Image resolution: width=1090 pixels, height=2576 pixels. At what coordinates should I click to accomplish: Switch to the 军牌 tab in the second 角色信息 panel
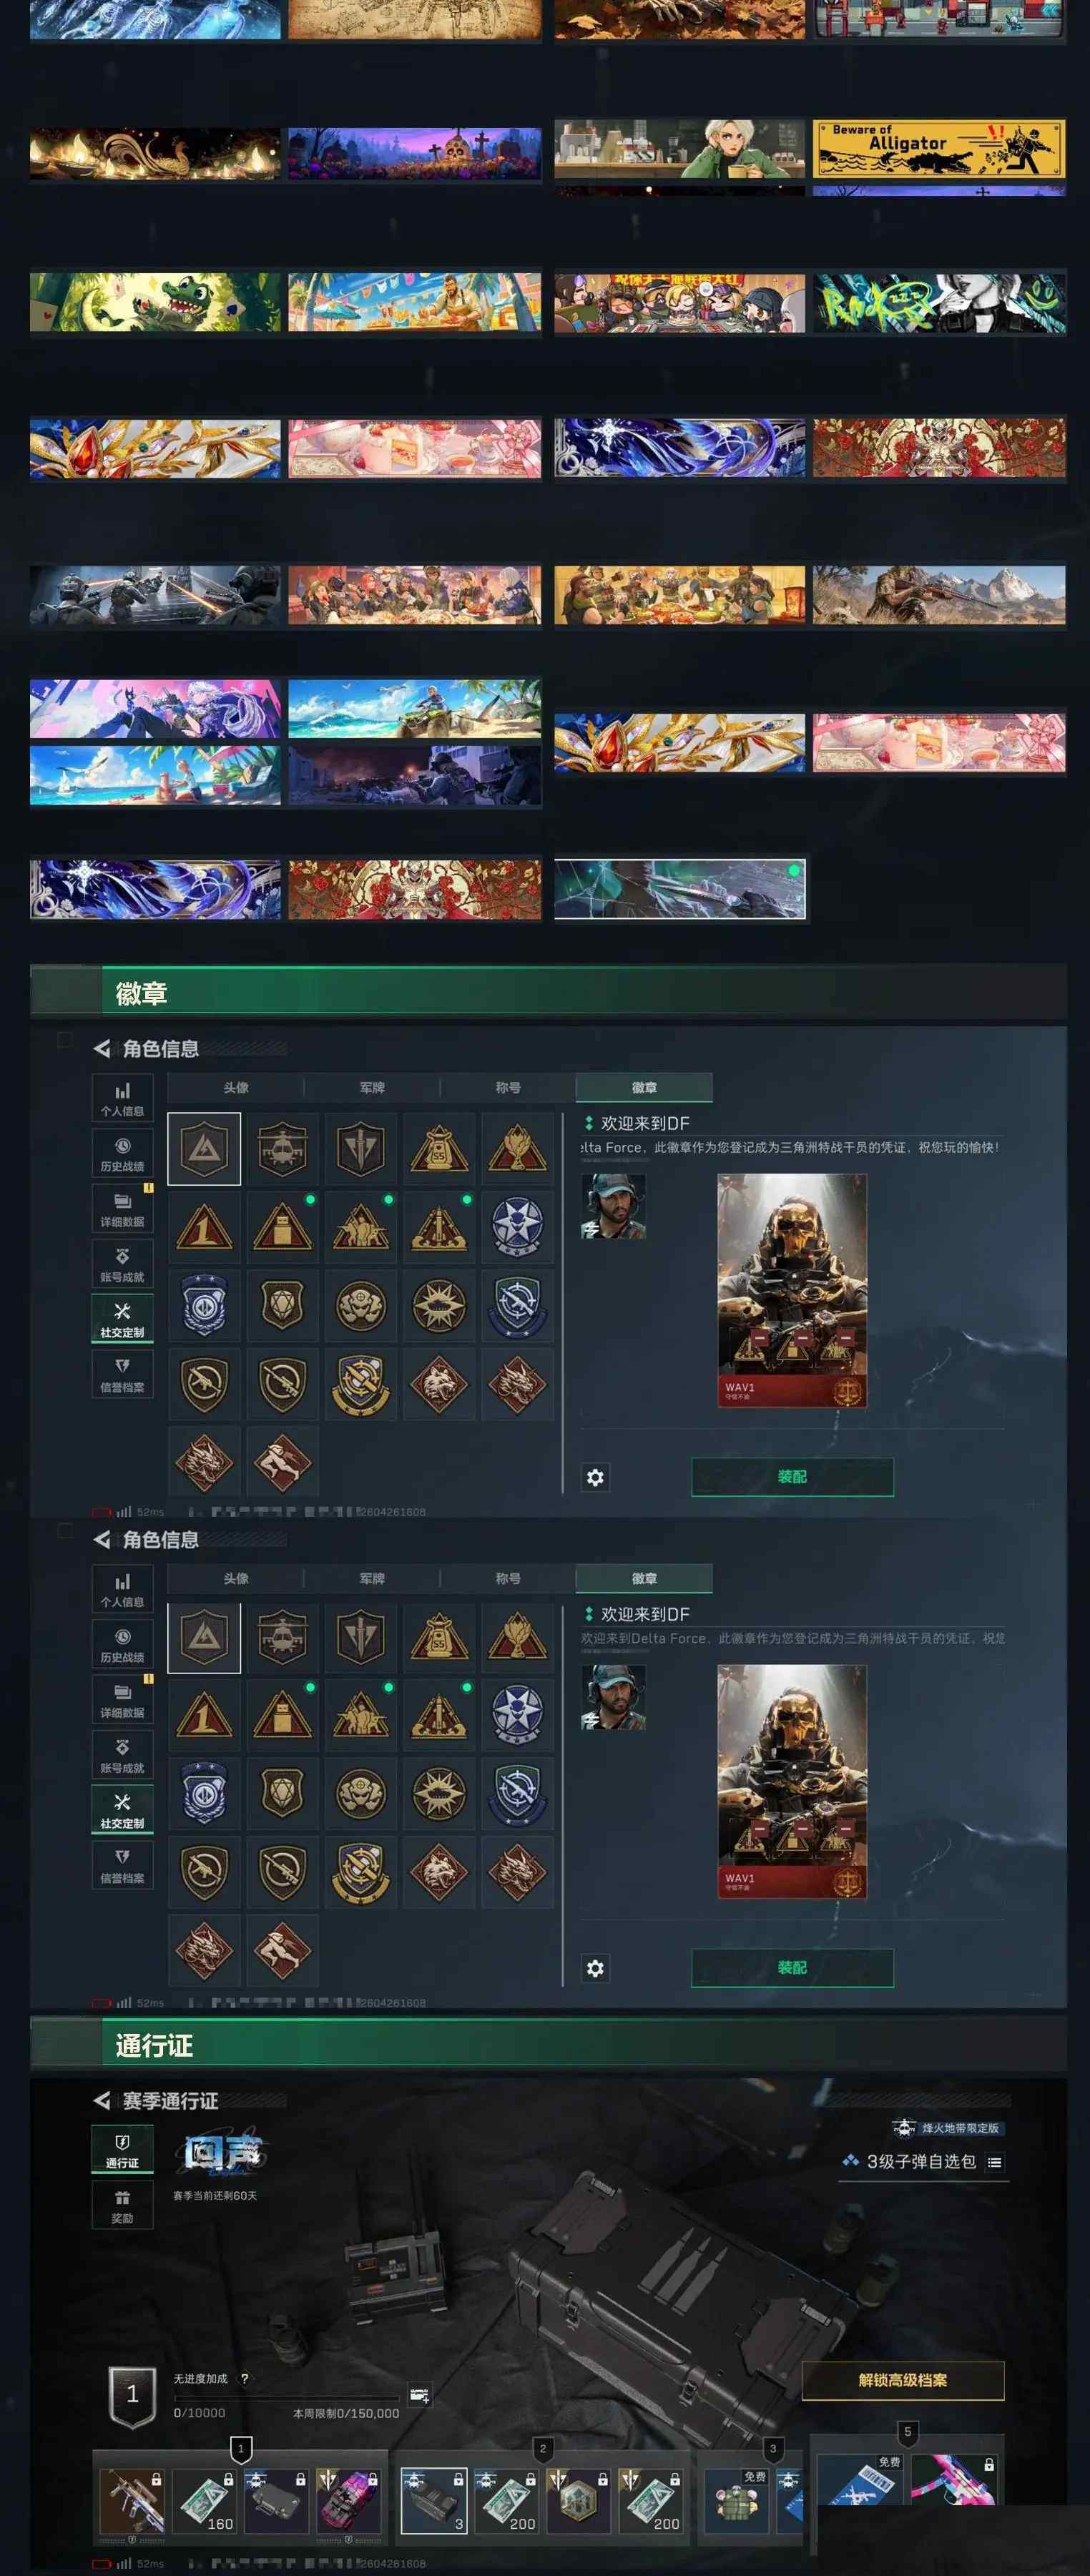pyautogui.click(x=372, y=1578)
